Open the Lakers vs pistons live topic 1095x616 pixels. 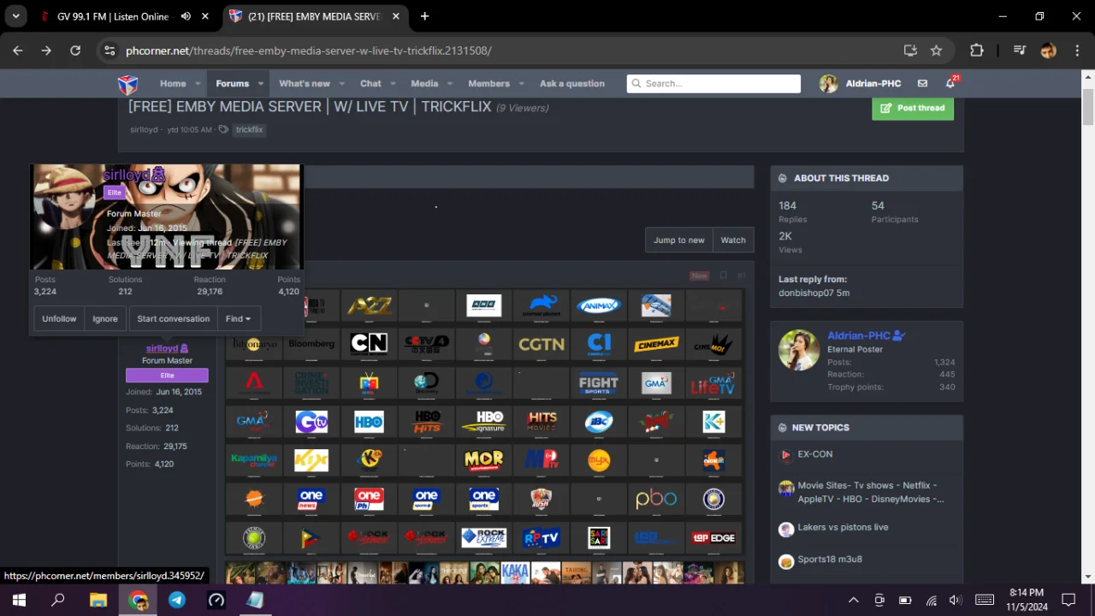click(843, 527)
